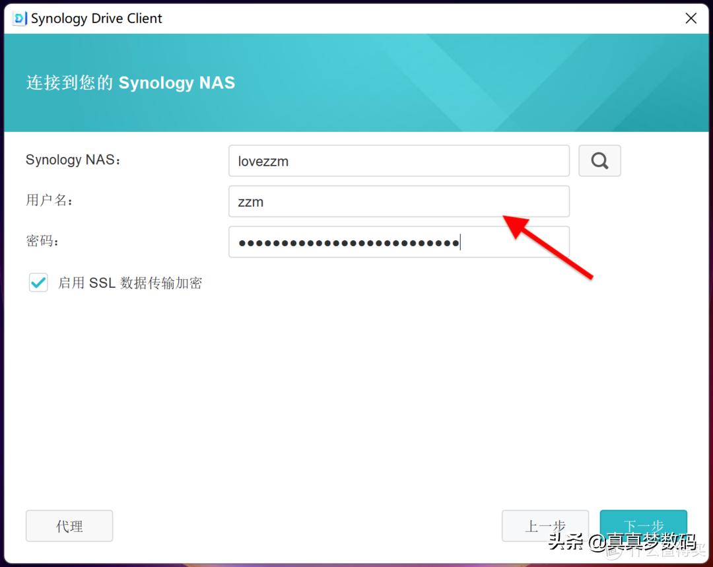The image size is (713, 567).
Task: Click the 下一步 button to proceed
Action: 643,525
